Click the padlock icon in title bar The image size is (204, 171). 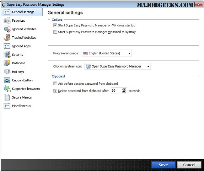(4, 4)
